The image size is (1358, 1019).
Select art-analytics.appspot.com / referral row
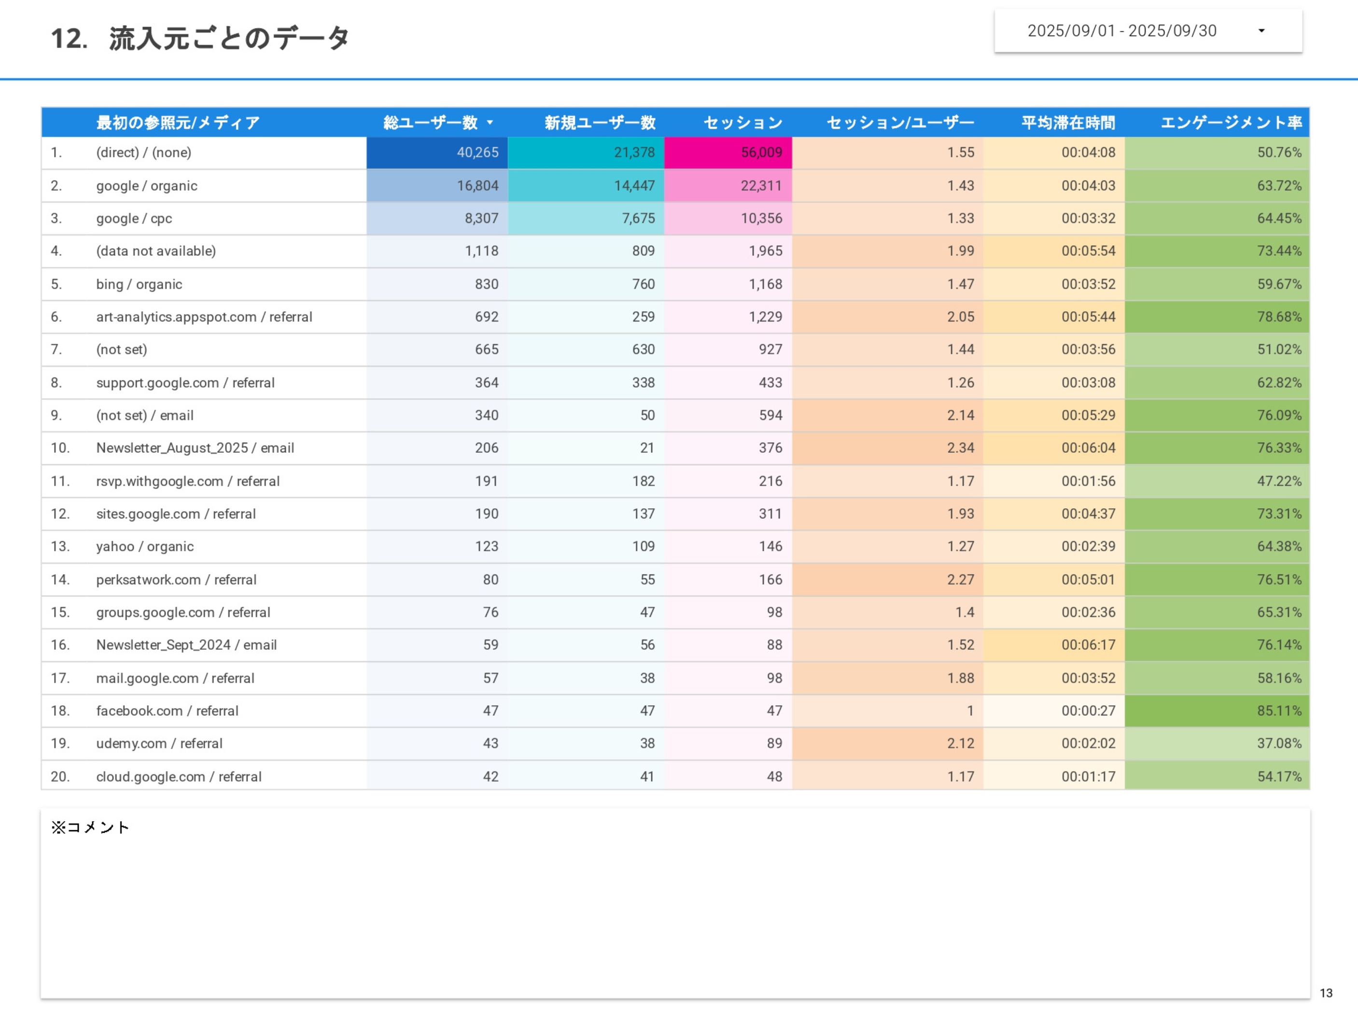tap(204, 317)
